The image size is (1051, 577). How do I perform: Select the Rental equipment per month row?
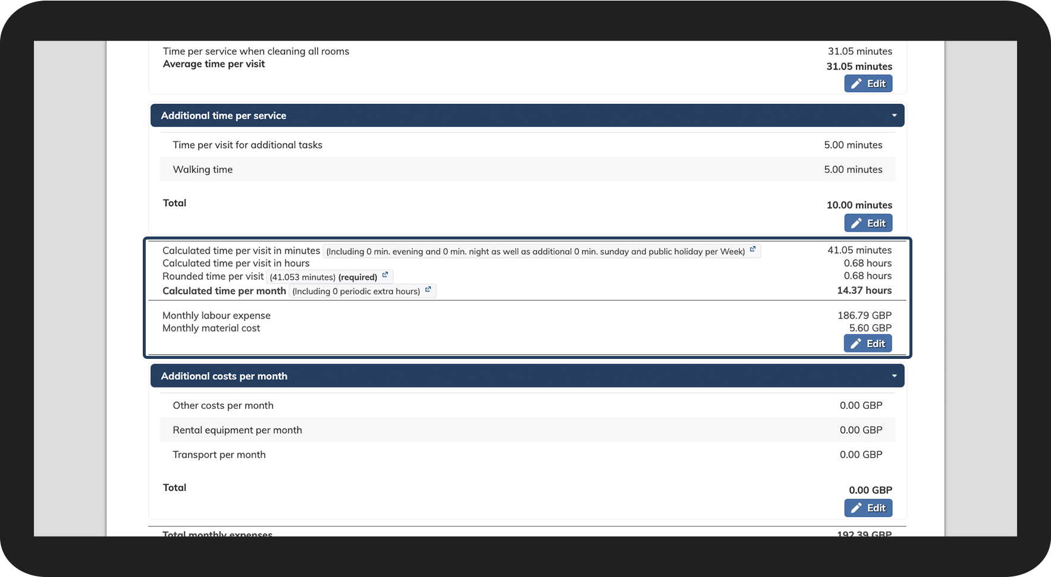[527, 430]
